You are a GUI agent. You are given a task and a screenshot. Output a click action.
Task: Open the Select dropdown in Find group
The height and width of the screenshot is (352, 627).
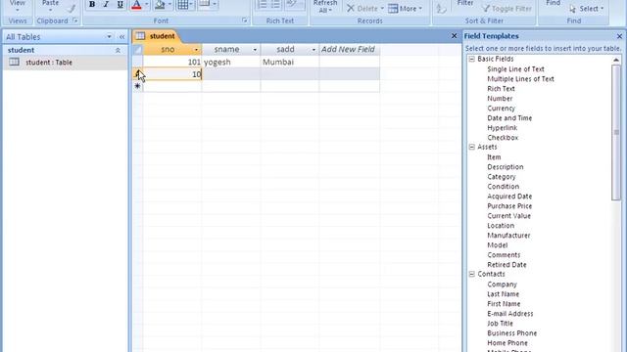[586, 9]
